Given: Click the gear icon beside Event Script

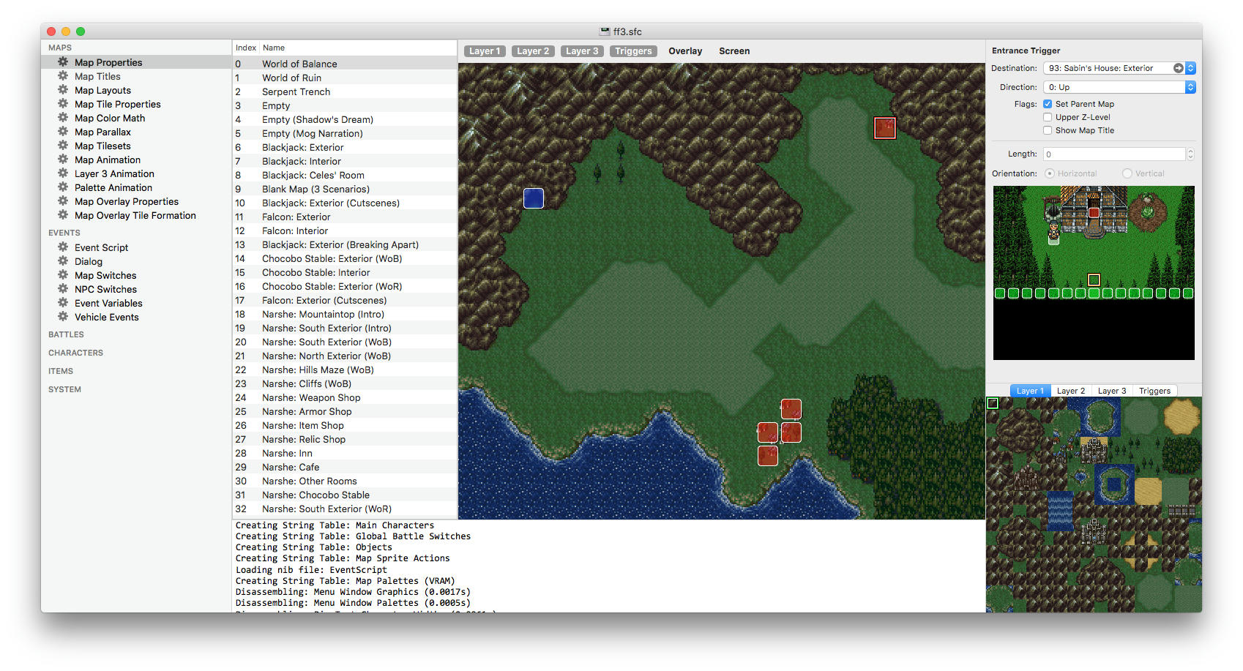Looking at the screenshot, I should (63, 247).
